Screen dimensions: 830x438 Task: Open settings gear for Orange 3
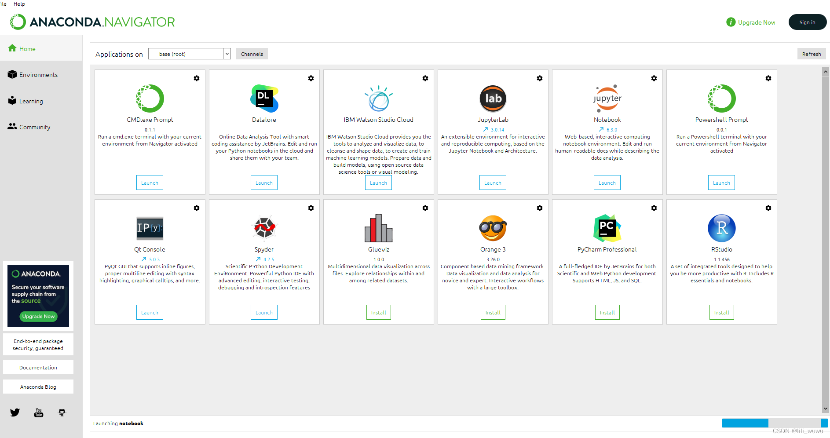pyautogui.click(x=540, y=208)
